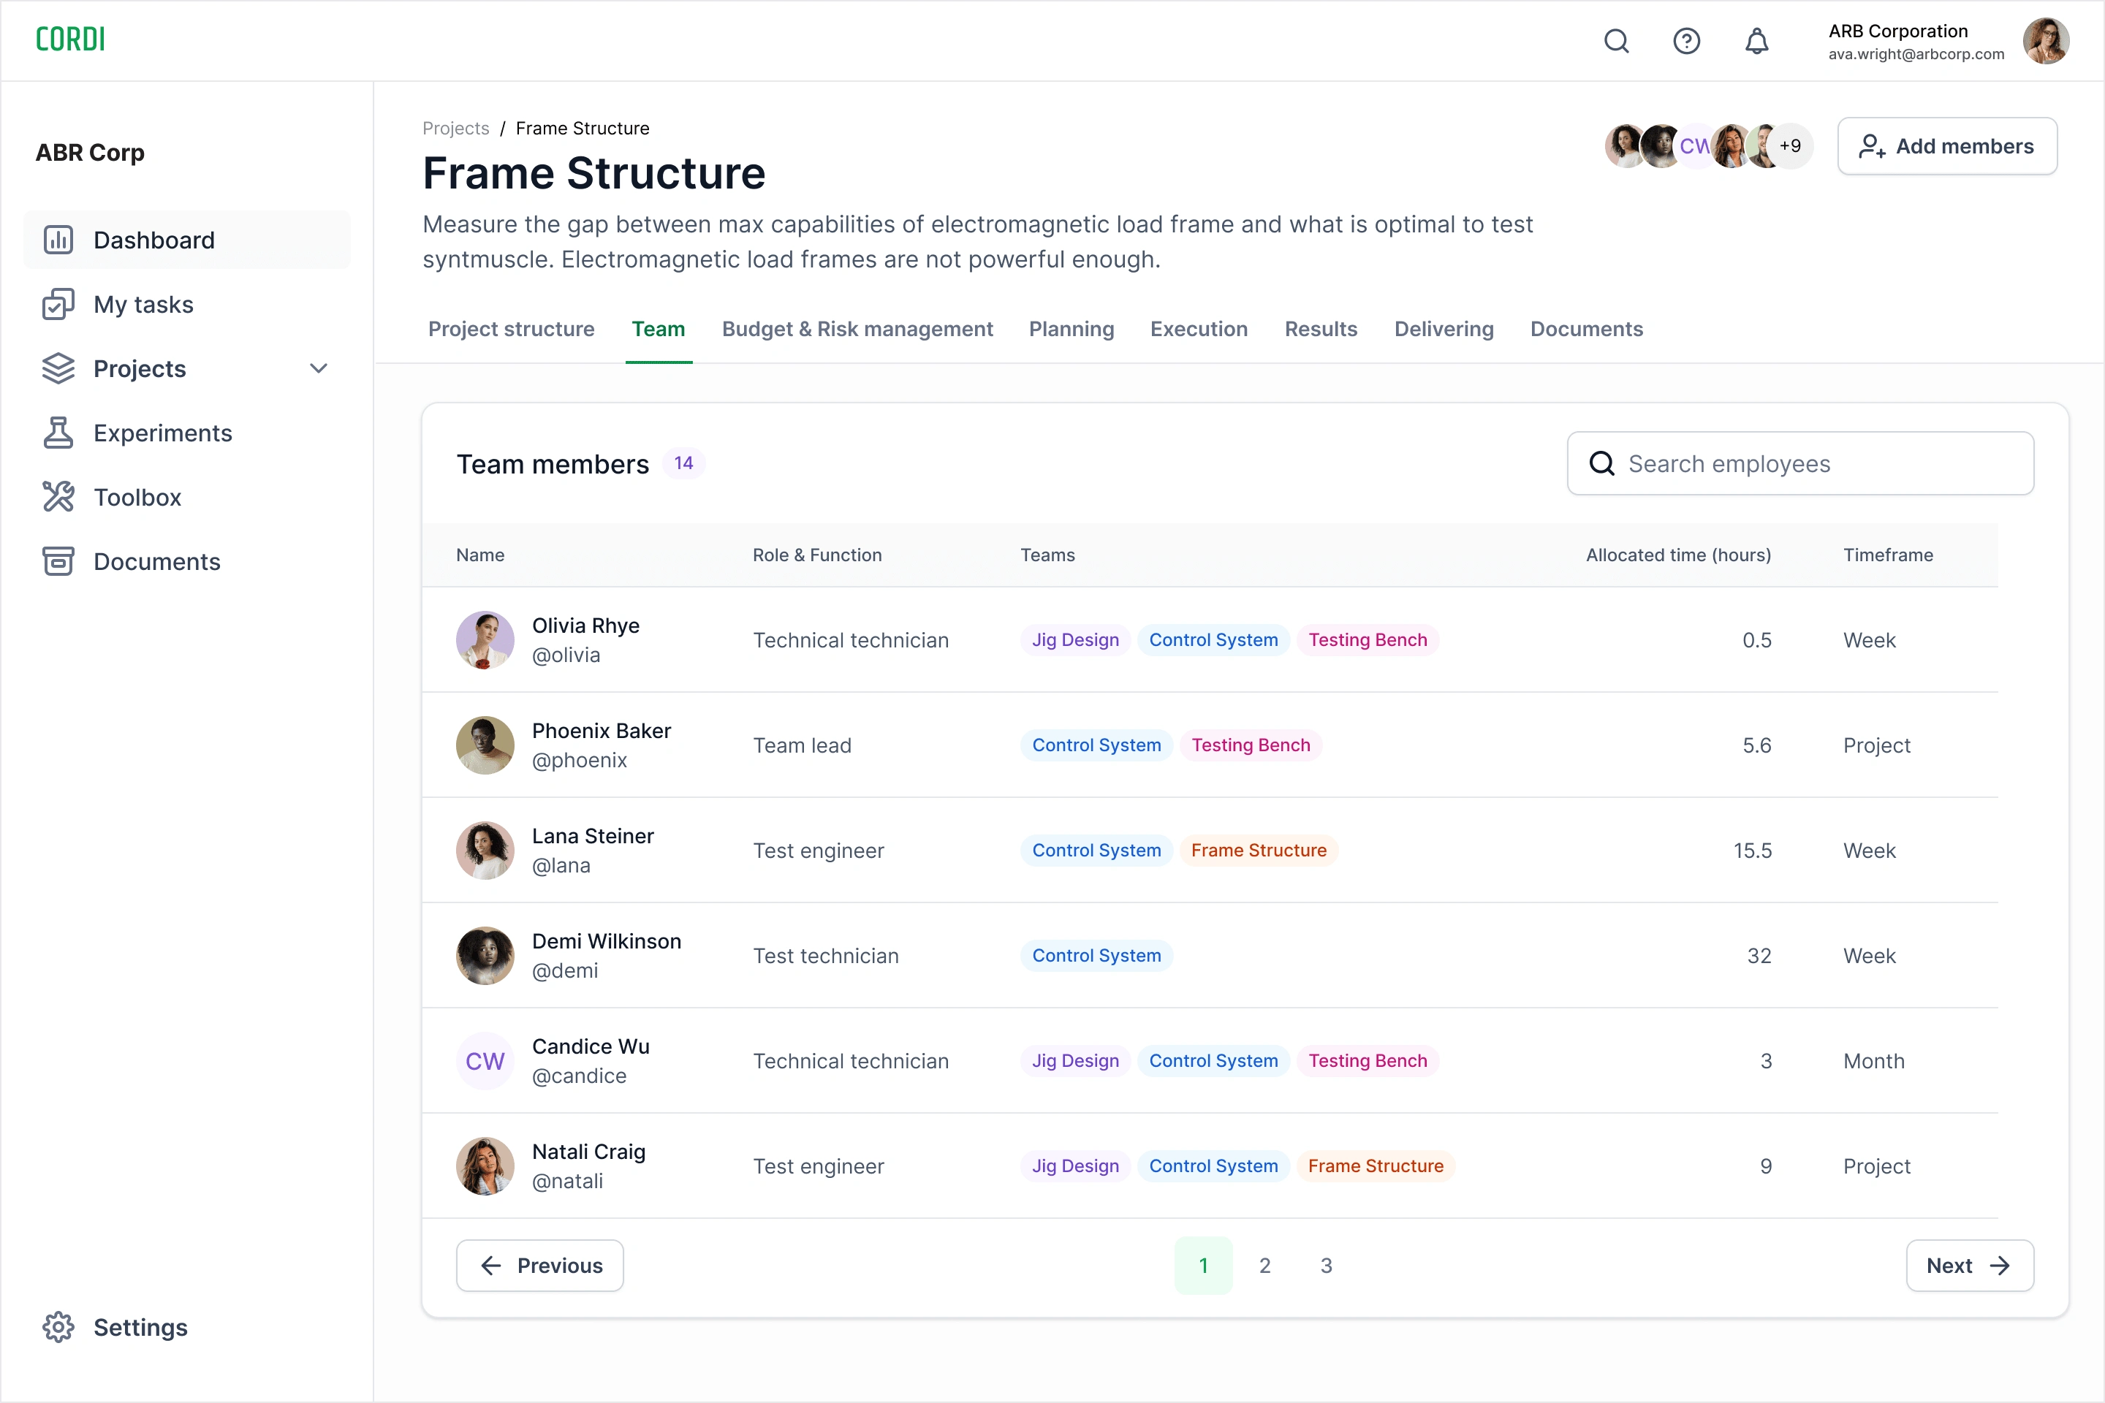Select page 2 in pagination
This screenshot has height=1403, width=2105.
coord(1264,1265)
